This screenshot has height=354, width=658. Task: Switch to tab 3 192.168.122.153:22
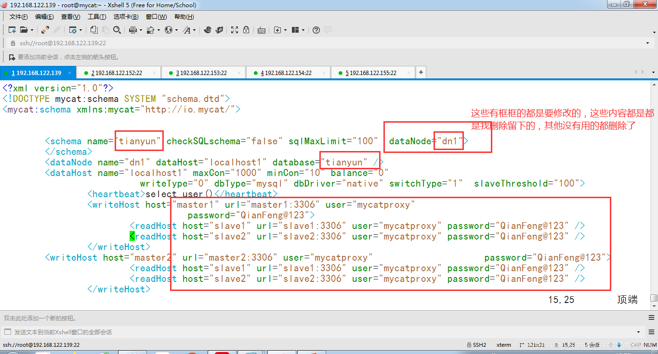[203, 73]
